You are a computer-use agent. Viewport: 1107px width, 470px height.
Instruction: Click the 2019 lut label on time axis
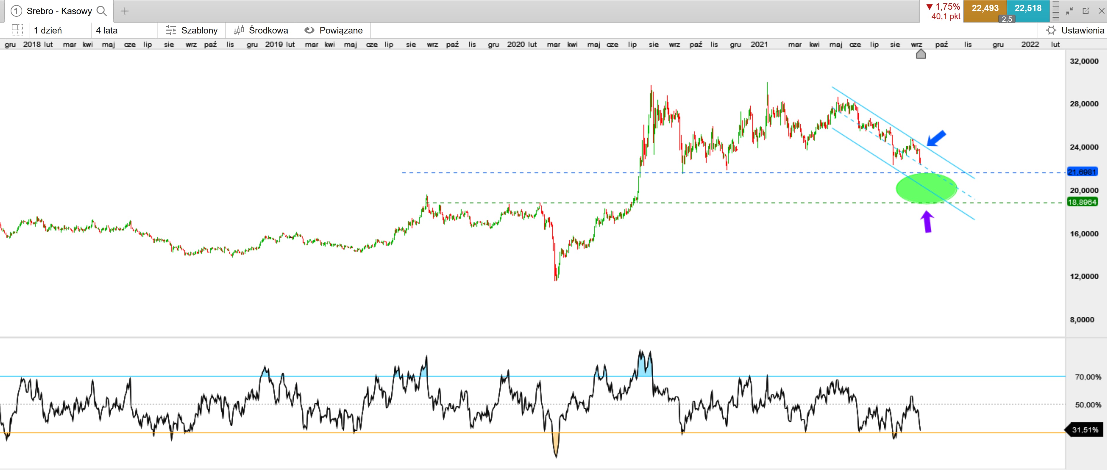pyautogui.click(x=280, y=44)
